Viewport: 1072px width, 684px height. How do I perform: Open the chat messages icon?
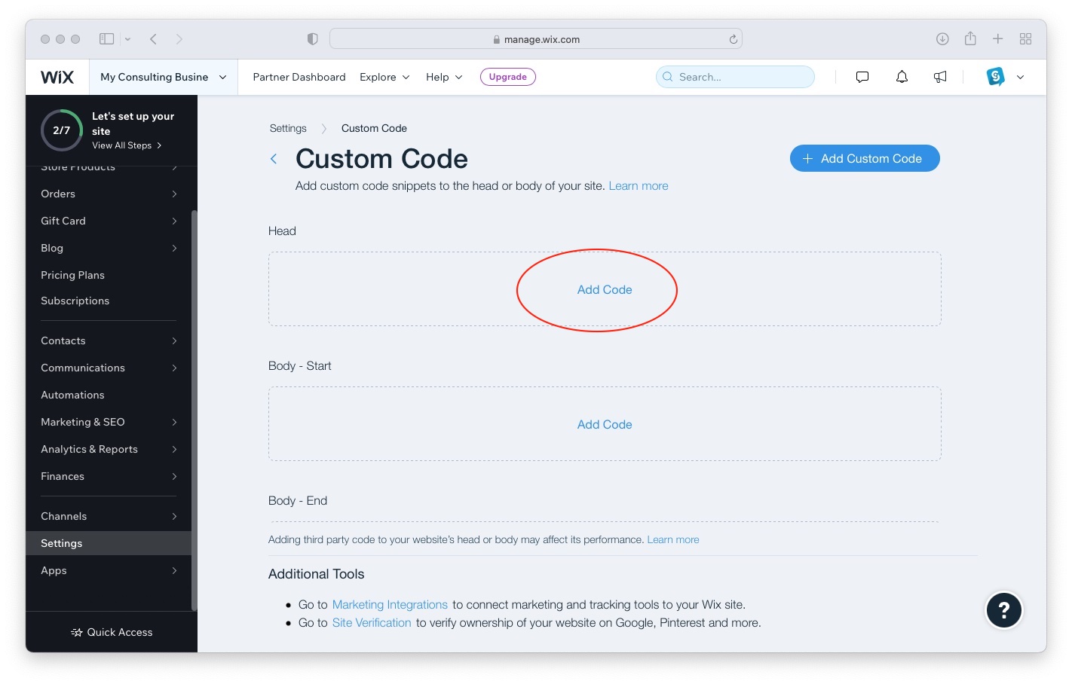[x=862, y=77]
